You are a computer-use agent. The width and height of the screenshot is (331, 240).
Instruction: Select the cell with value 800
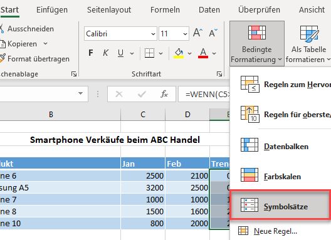point(143,223)
